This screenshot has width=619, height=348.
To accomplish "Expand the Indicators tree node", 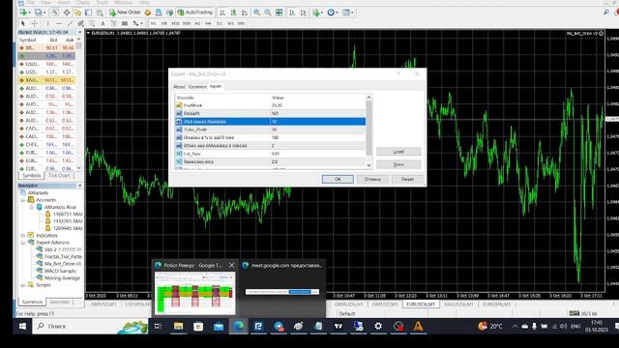I will (x=23, y=235).
